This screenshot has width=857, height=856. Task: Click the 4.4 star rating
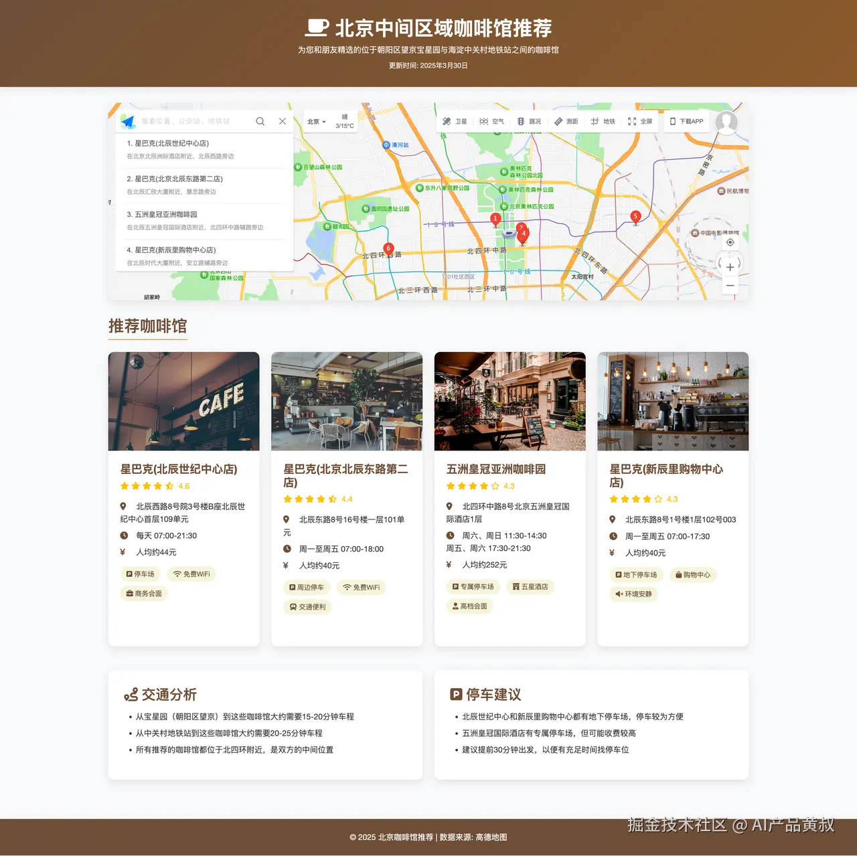318,499
